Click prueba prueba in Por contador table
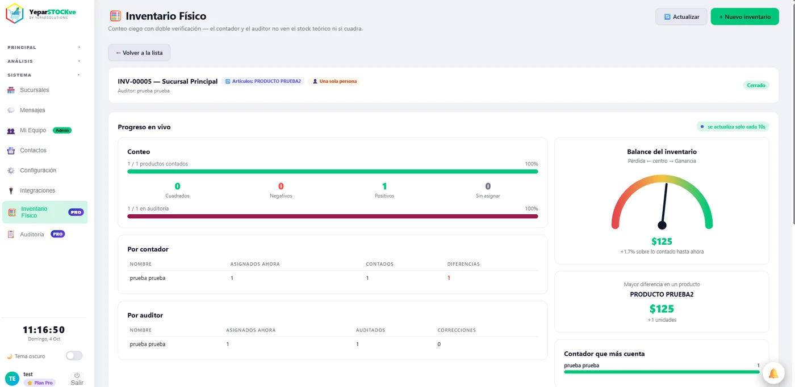Viewport: 795px width, 387px height. click(x=148, y=278)
